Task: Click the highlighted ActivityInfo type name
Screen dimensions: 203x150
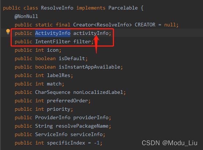Action: tap(53, 33)
